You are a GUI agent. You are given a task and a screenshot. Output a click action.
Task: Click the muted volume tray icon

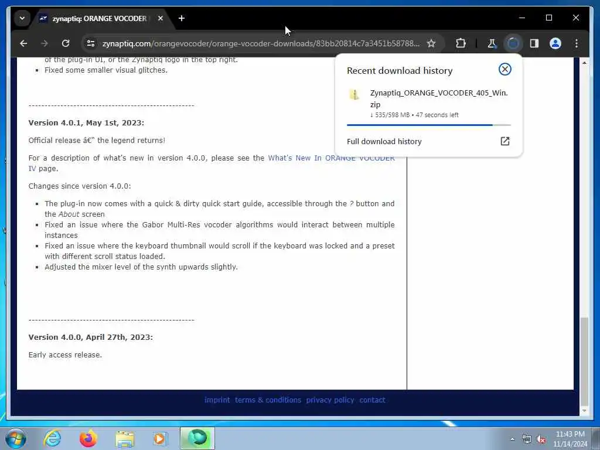pos(541,439)
